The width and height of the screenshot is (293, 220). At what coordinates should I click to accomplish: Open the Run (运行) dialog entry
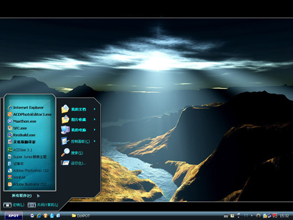[73, 163]
